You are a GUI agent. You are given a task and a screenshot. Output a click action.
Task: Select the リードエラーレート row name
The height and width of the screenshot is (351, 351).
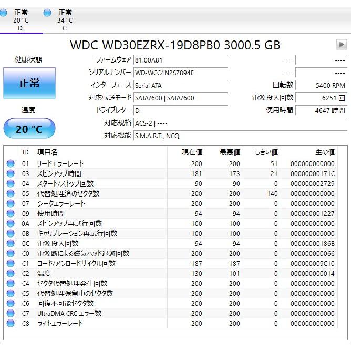pyautogui.click(x=60, y=163)
